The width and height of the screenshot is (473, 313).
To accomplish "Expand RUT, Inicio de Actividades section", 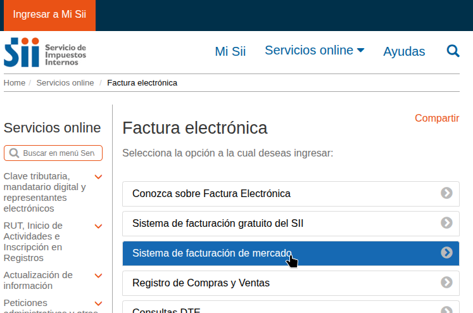I will click(98, 226).
